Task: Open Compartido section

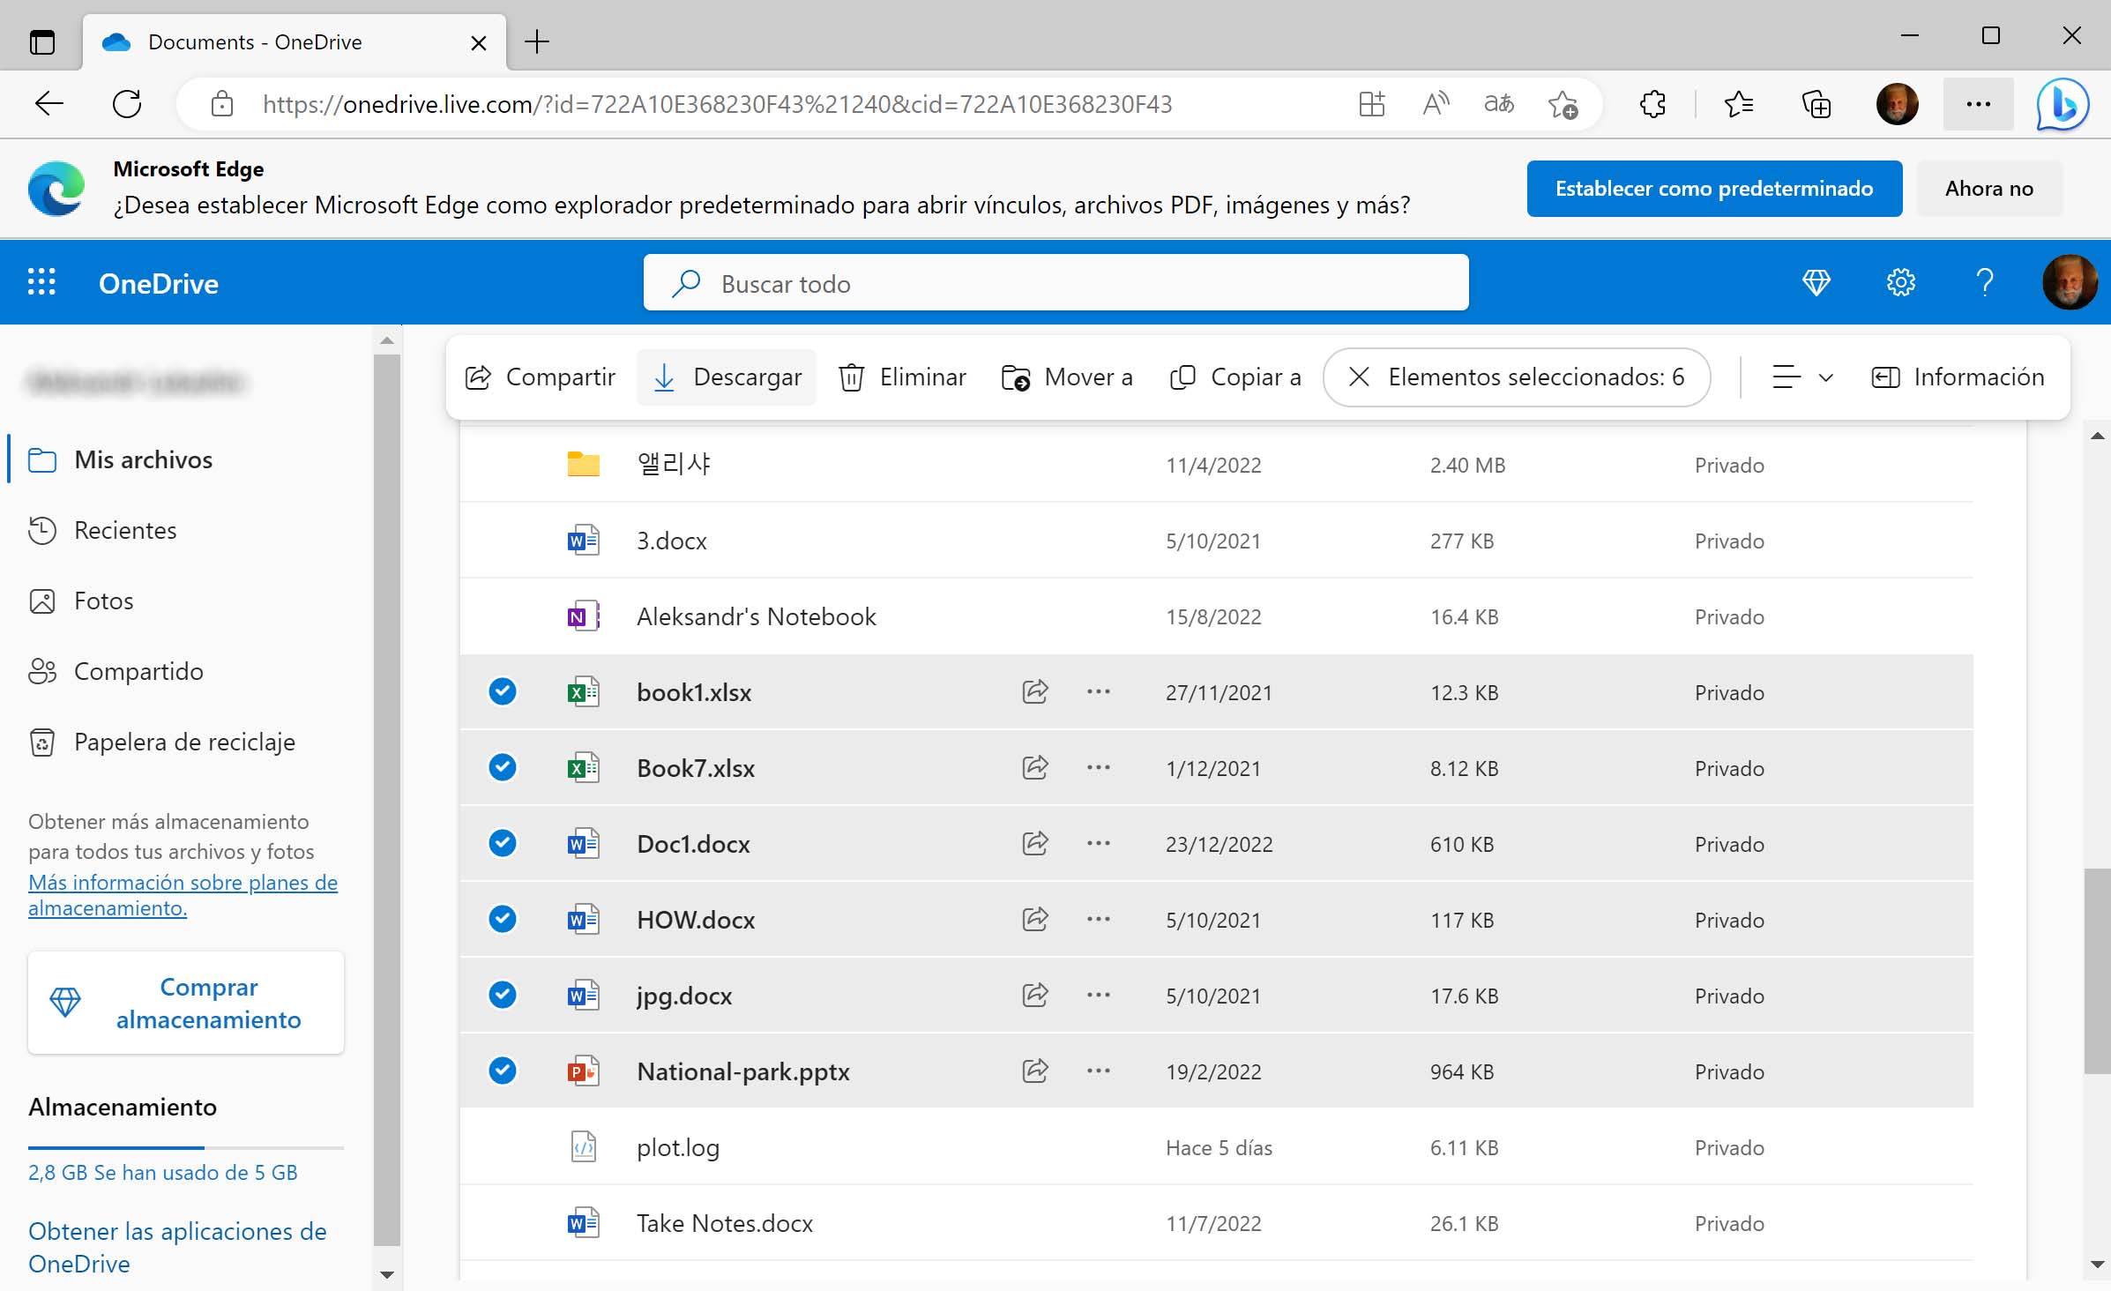Action: (x=116, y=671)
